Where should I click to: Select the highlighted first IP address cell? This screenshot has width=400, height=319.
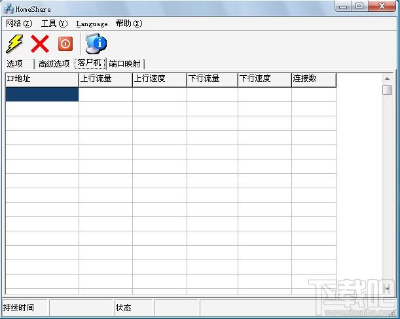[x=42, y=94]
